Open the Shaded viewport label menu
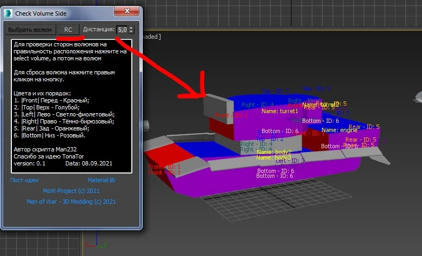Screen dimensions: 422x256 [x=150, y=37]
